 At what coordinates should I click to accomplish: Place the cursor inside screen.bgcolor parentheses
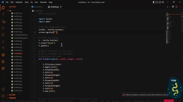[x=55, y=32]
